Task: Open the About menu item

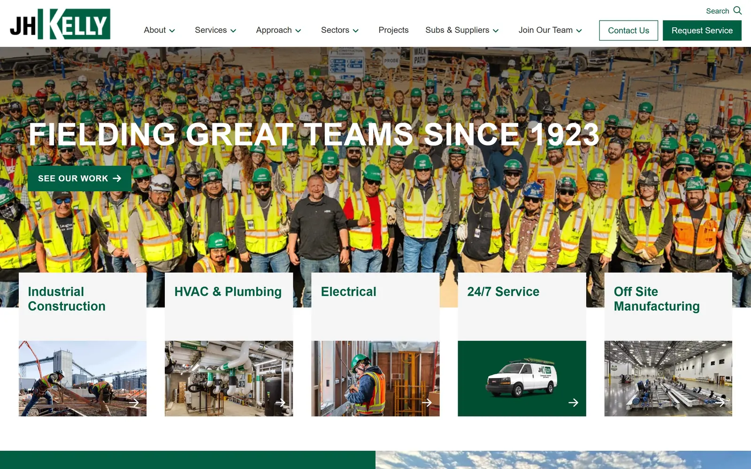Action: point(155,30)
